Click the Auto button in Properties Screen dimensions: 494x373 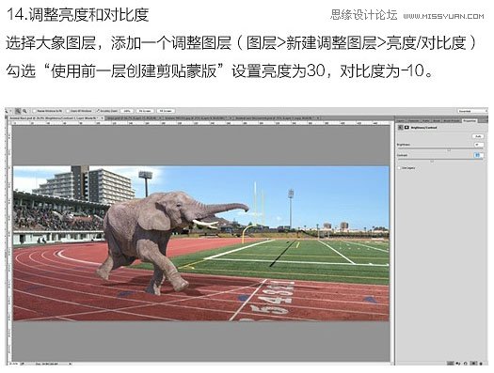(x=478, y=136)
